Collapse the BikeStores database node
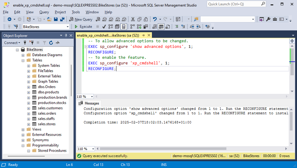Screen dimensions: 297x168 [x=18, y=50]
